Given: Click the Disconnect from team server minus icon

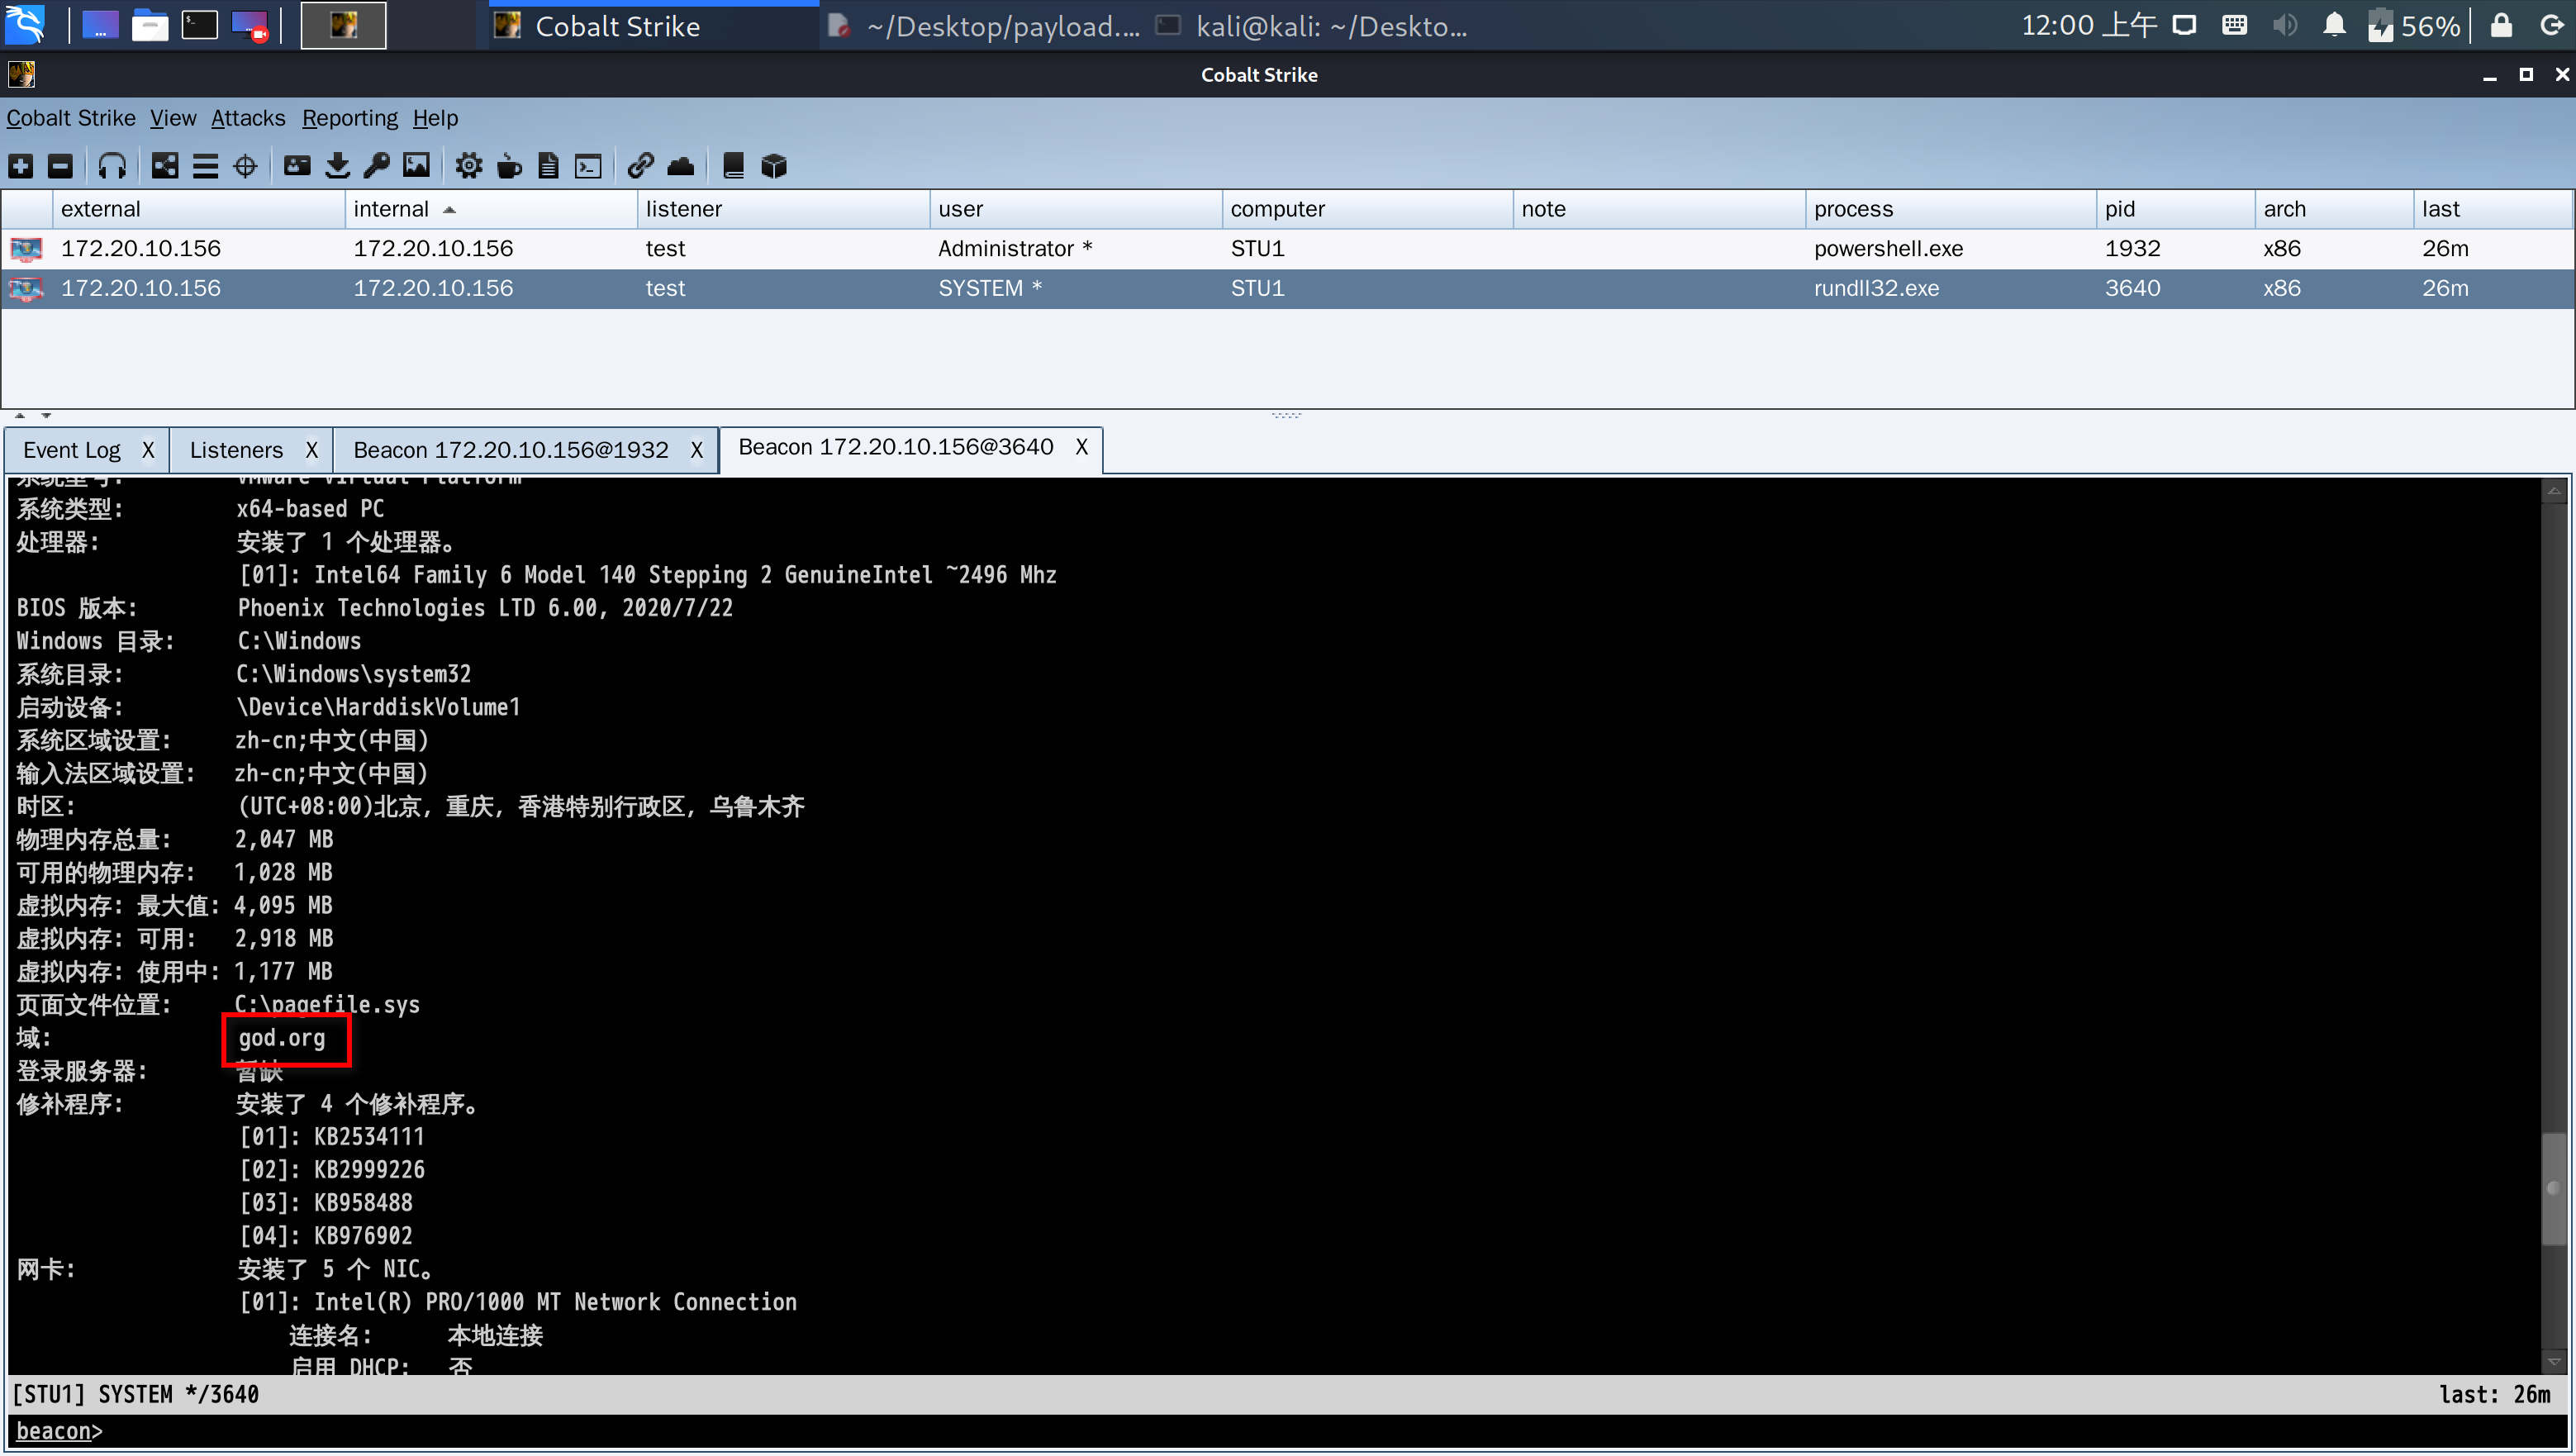Looking at the screenshot, I should click(60, 166).
